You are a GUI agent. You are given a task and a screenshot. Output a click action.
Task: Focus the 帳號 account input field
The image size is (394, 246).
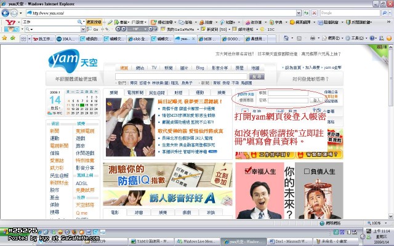[288, 93]
